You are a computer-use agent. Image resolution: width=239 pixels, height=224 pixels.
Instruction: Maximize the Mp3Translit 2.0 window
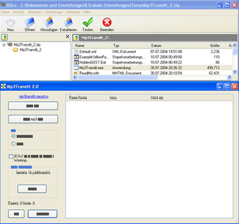click(227, 86)
